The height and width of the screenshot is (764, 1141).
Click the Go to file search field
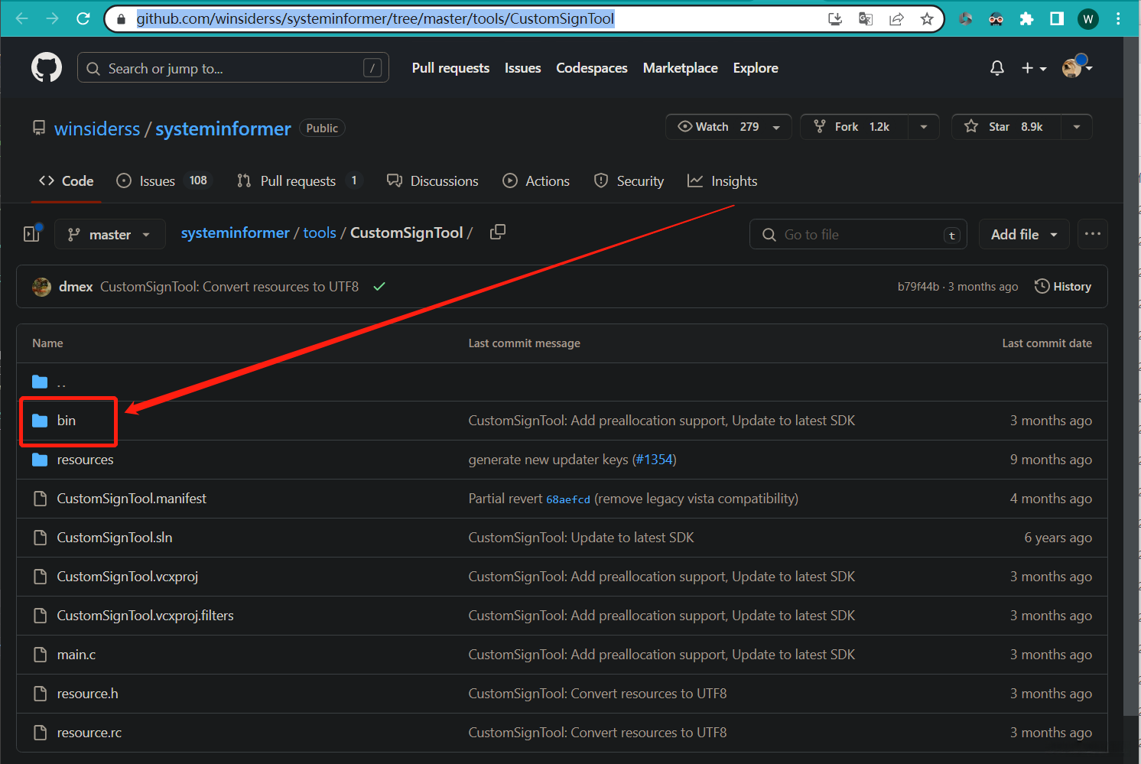pyautogui.click(x=857, y=235)
